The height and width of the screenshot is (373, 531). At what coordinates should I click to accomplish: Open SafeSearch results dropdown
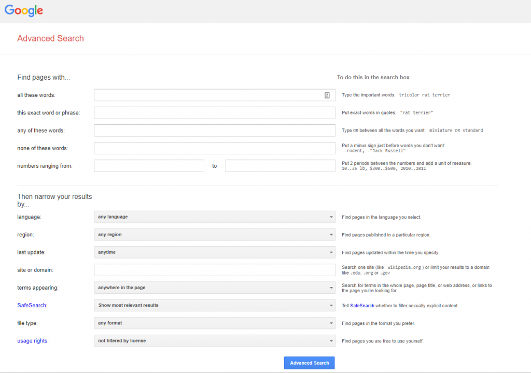click(215, 305)
